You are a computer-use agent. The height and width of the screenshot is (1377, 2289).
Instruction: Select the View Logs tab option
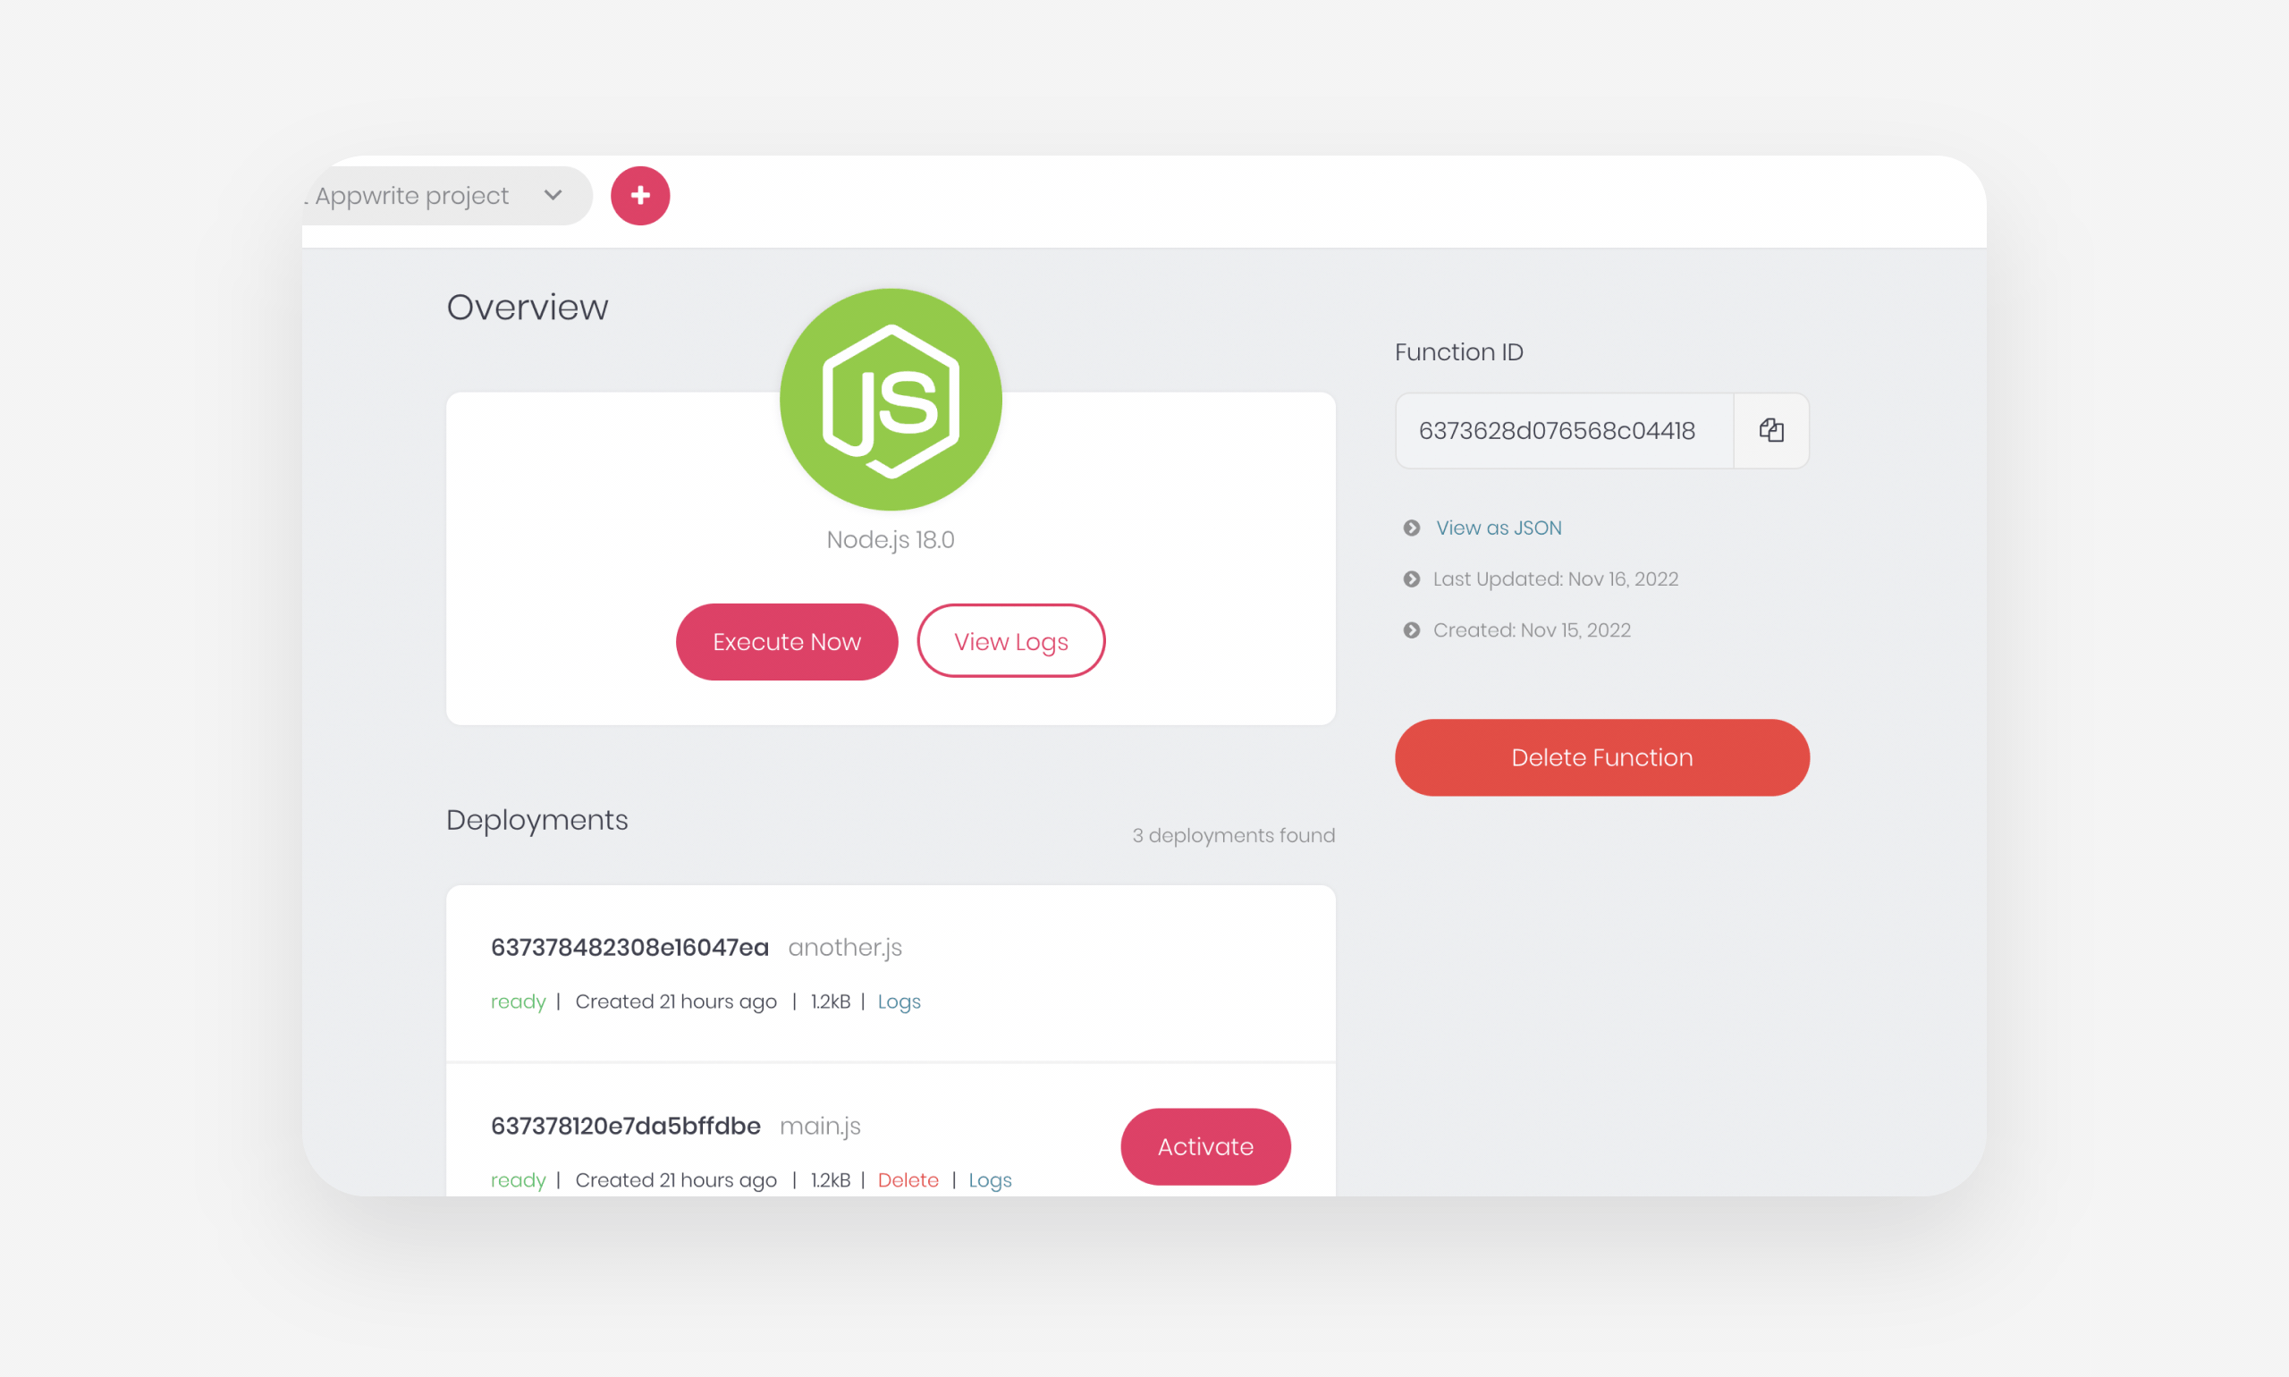[1012, 641]
